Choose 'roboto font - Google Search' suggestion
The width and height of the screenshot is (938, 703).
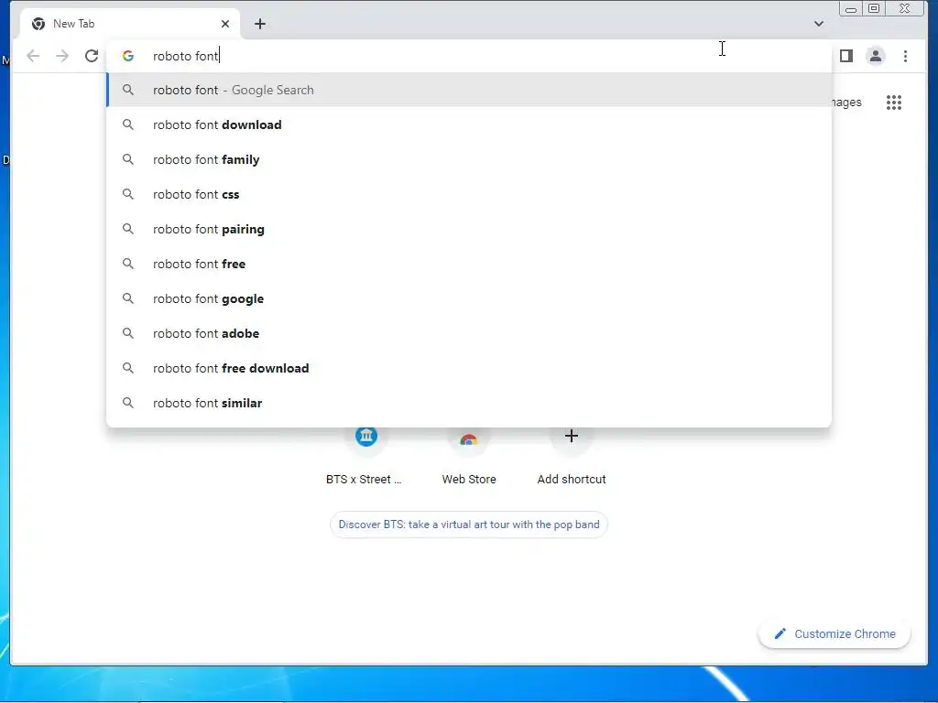click(469, 90)
